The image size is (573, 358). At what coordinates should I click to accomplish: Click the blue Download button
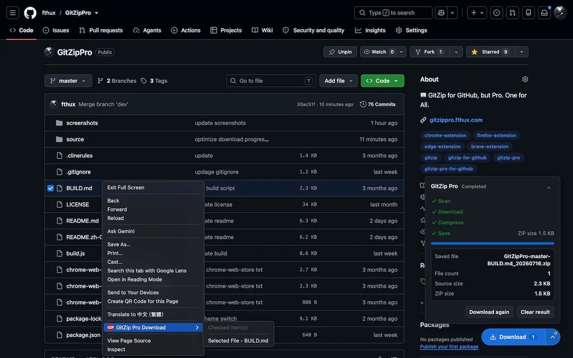coord(513,337)
